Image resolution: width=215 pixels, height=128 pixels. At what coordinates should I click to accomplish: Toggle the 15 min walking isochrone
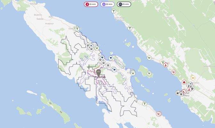pyautogui.click(x=91, y=4)
